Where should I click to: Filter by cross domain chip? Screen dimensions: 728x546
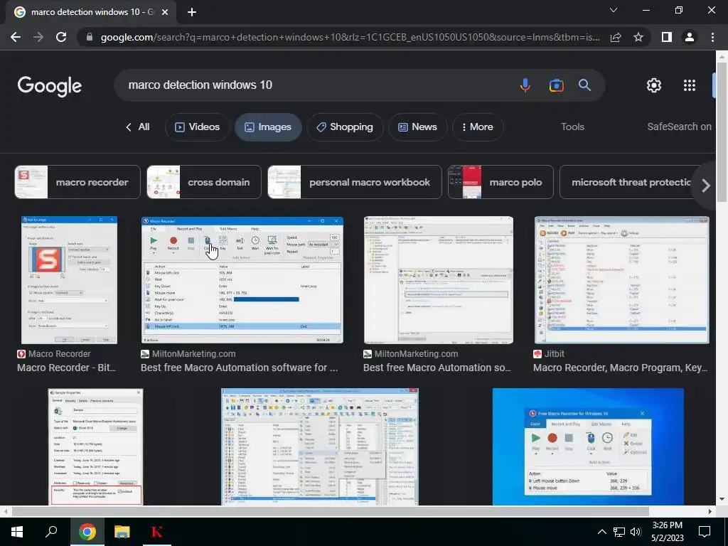coord(204,182)
